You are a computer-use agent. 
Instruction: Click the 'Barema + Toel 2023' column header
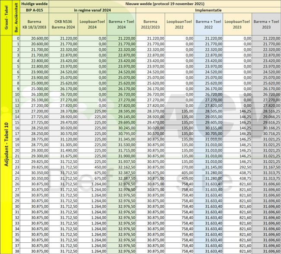tap(266, 24)
